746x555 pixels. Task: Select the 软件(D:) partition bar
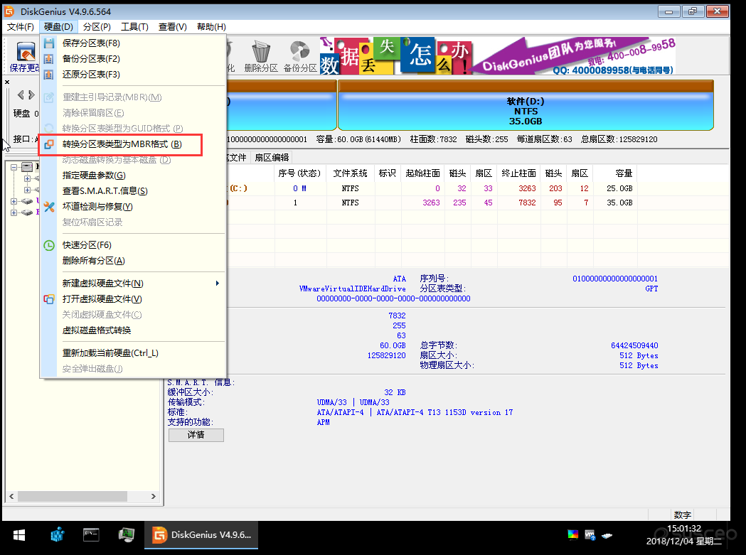click(x=526, y=105)
